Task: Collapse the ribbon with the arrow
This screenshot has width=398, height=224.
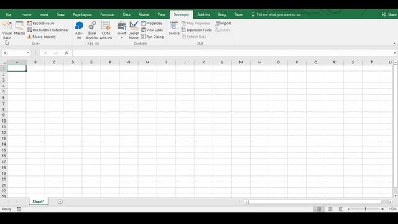Action: 394,44
